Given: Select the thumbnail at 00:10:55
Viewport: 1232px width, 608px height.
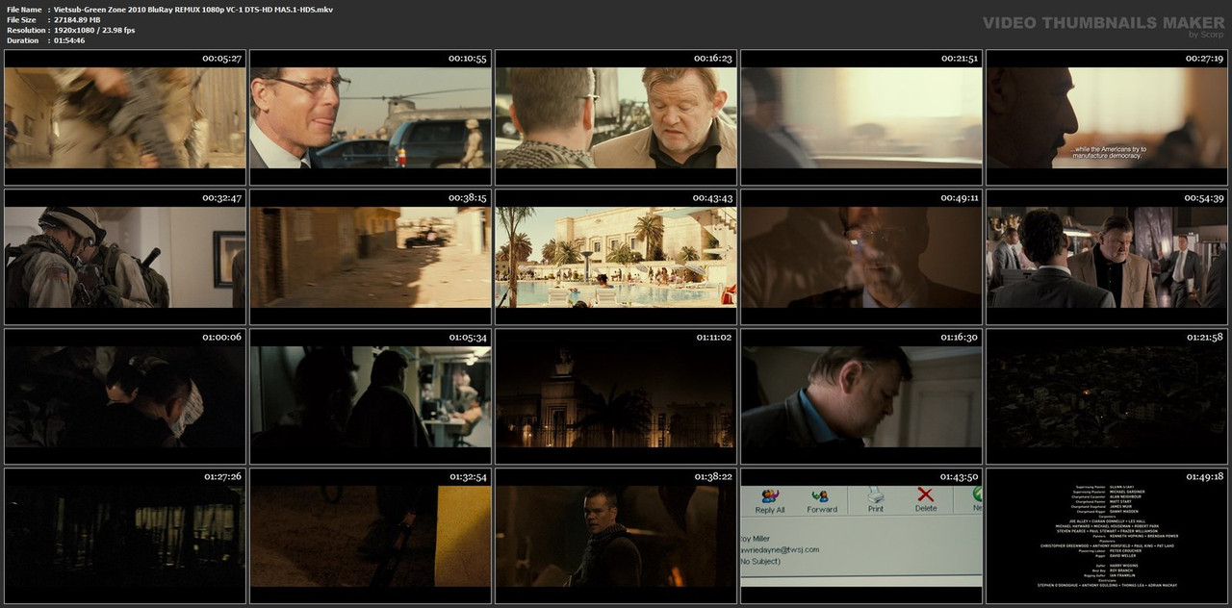Looking at the screenshot, I should tap(371, 117).
